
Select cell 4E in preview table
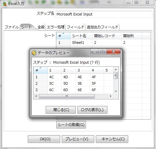(x=83, y=77)
